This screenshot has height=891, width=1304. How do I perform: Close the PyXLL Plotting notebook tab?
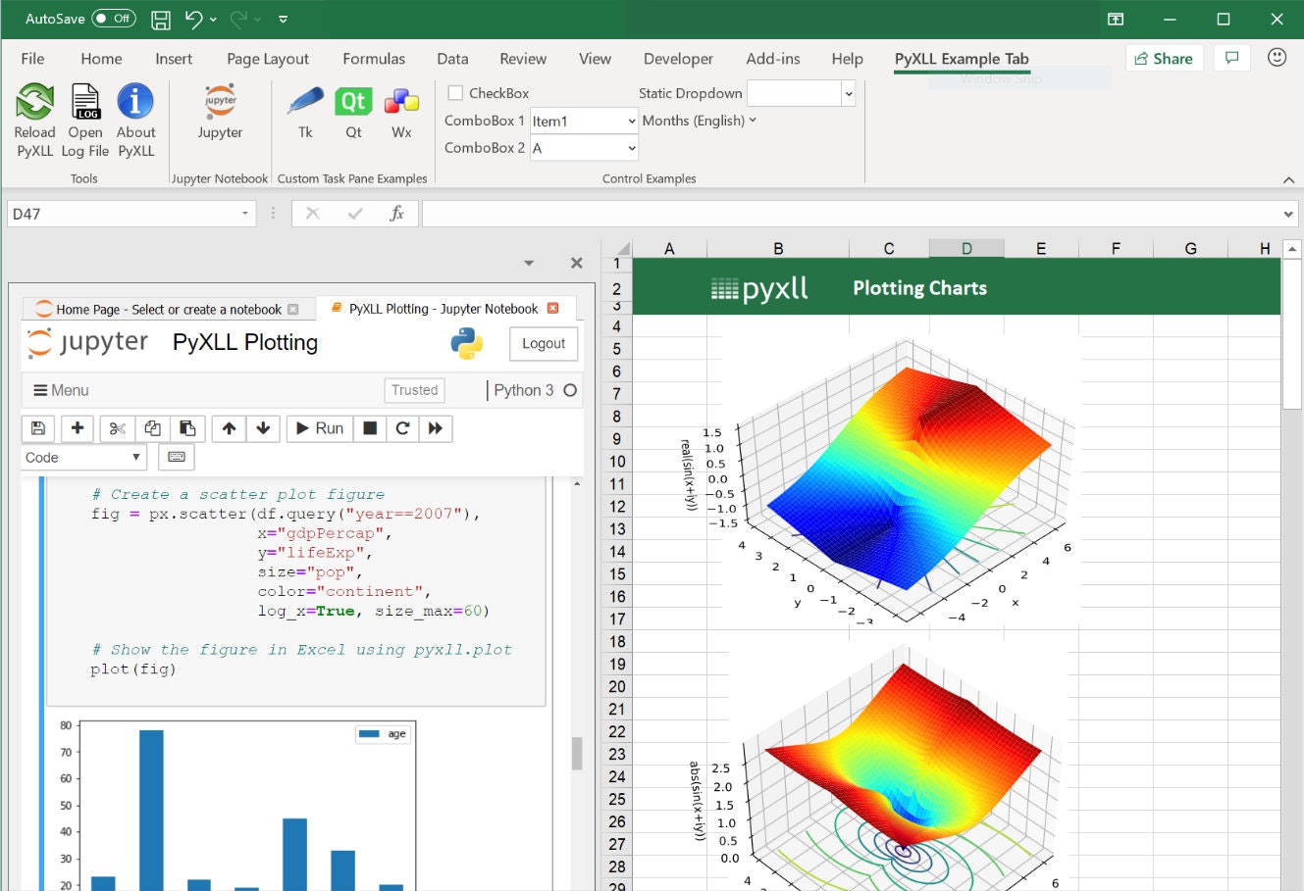coord(552,308)
